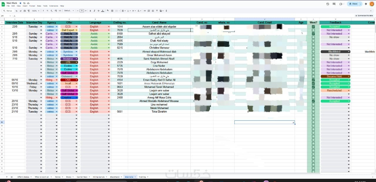This screenshot has height=182, width=376.
Task: Click the Undo icon in the toolbar
Action: click(16, 11)
